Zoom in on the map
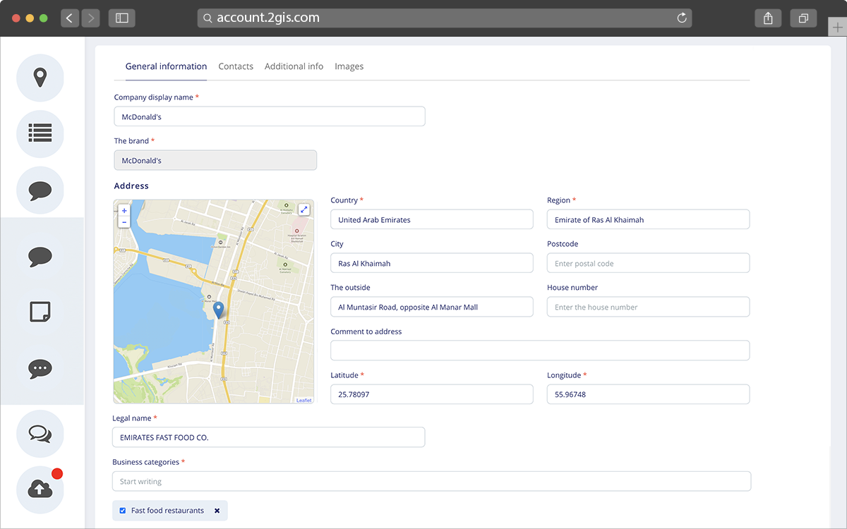The width and height of the screenshot is (847, 529). click(124, 210)
